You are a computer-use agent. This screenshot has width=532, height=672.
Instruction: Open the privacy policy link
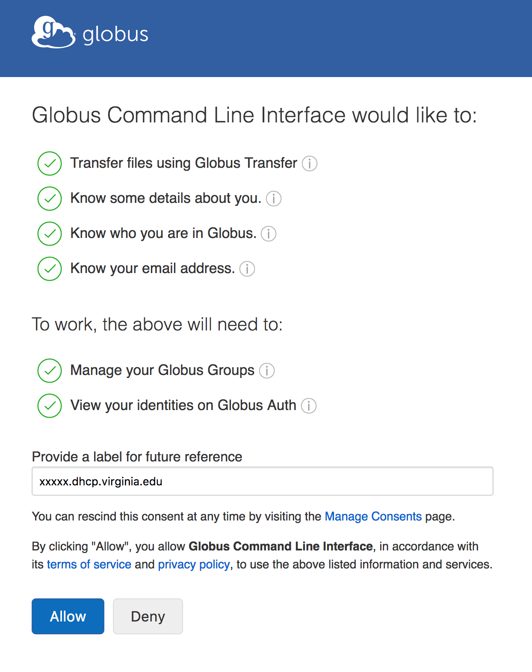point(193,564)
